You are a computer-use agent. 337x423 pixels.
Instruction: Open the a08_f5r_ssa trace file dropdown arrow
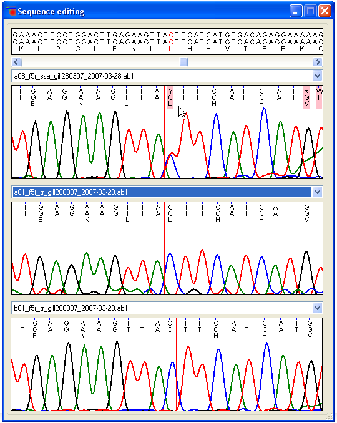tap(317, 76)
